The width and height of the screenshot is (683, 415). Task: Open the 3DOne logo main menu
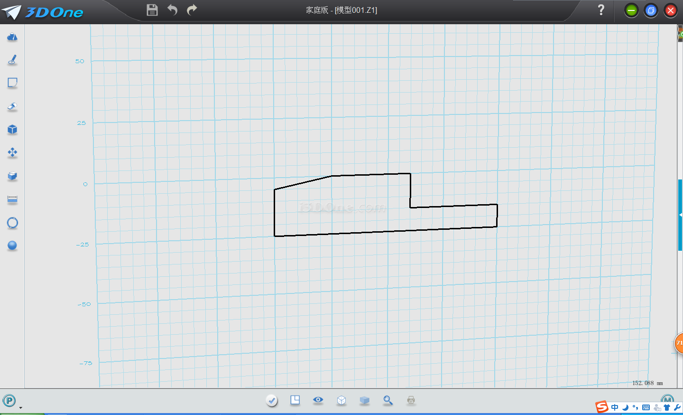click(x=43, y=12)
